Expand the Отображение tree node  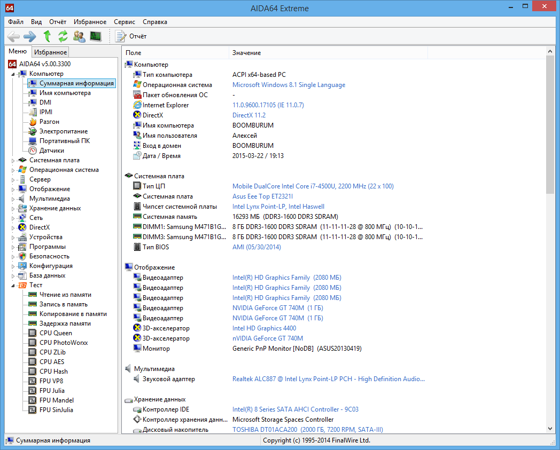pos(13,190)
